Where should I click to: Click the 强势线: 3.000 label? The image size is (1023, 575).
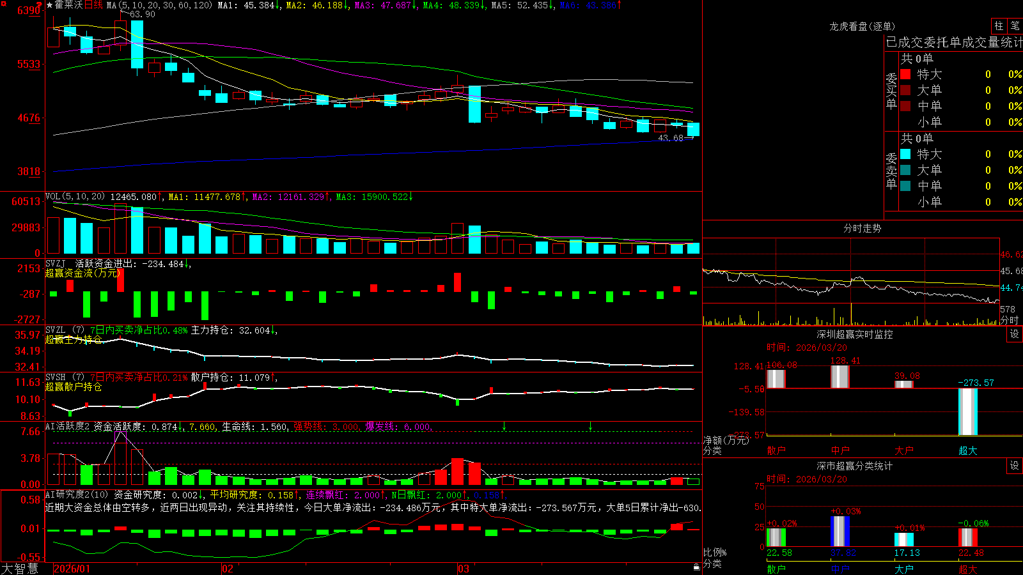point(326,426)
